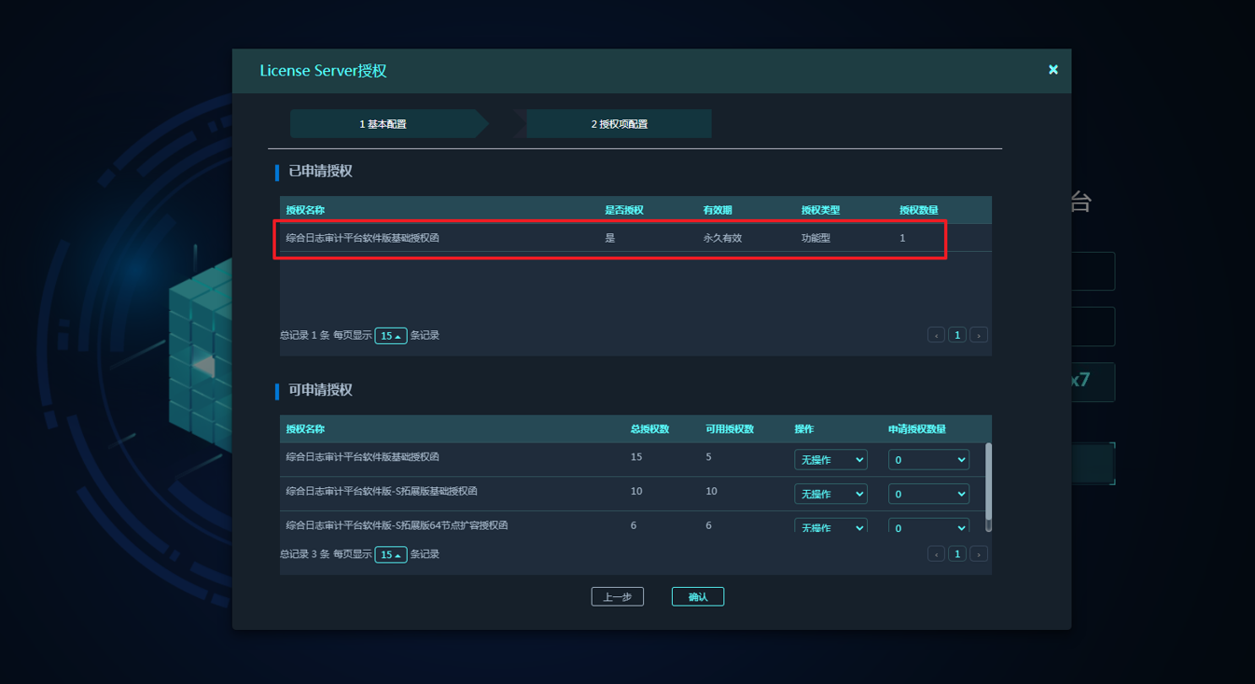Switch to step 1 基本配置
This screenshot has height=684, width=1255.
click(x=389, y=124)
